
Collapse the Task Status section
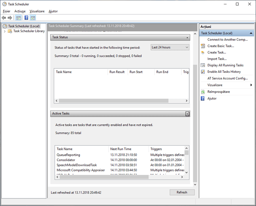click(x=187, y=38)
